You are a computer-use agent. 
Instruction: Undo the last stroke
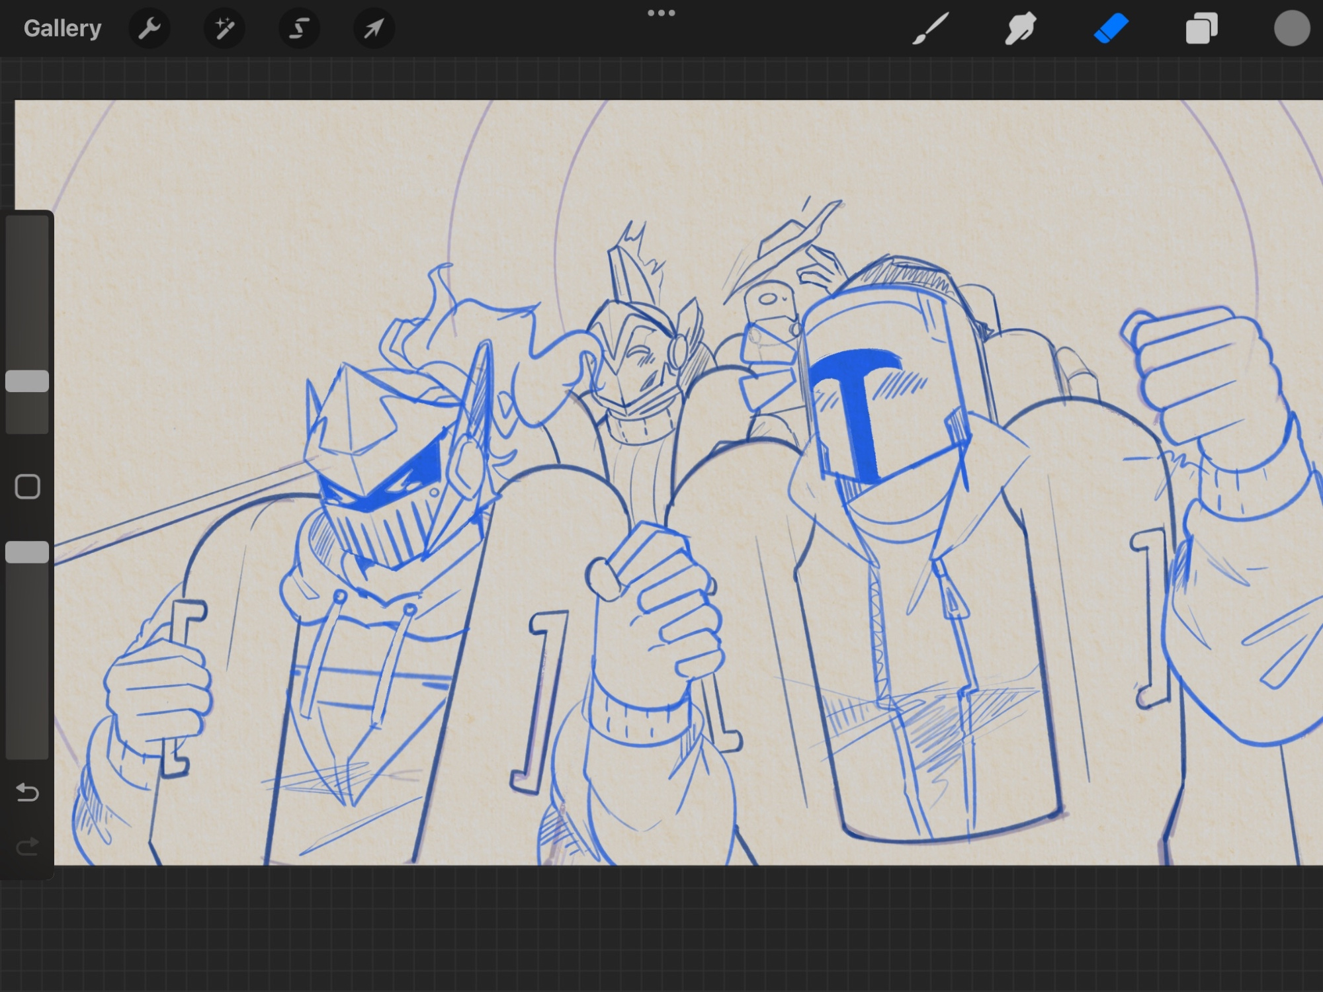(27, 792)
